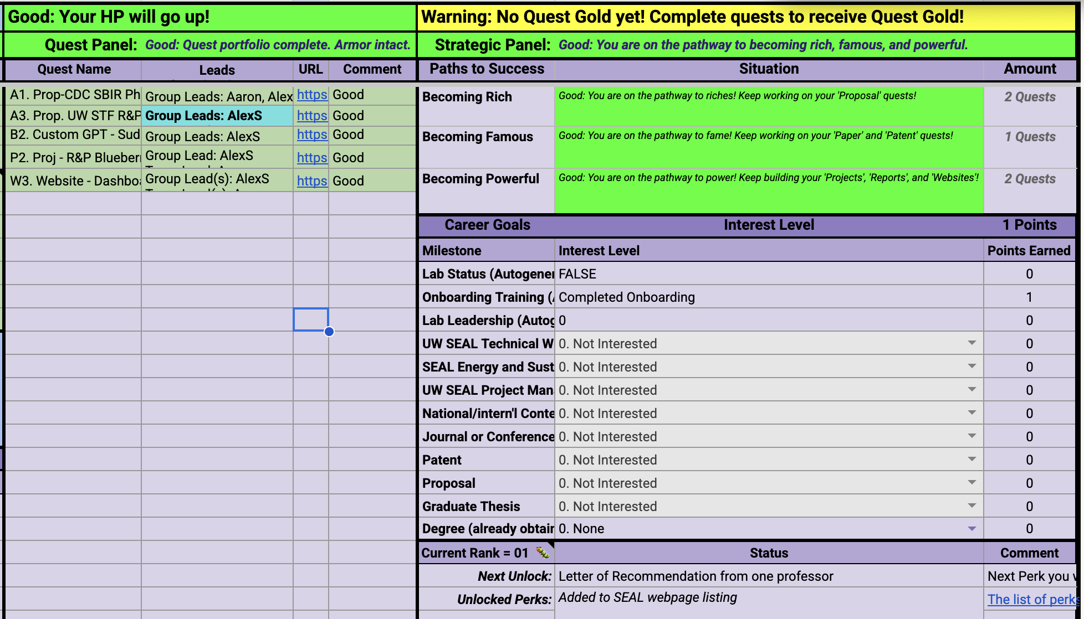Open the Degree already obtained dropdown arrow

click(971, 529)
